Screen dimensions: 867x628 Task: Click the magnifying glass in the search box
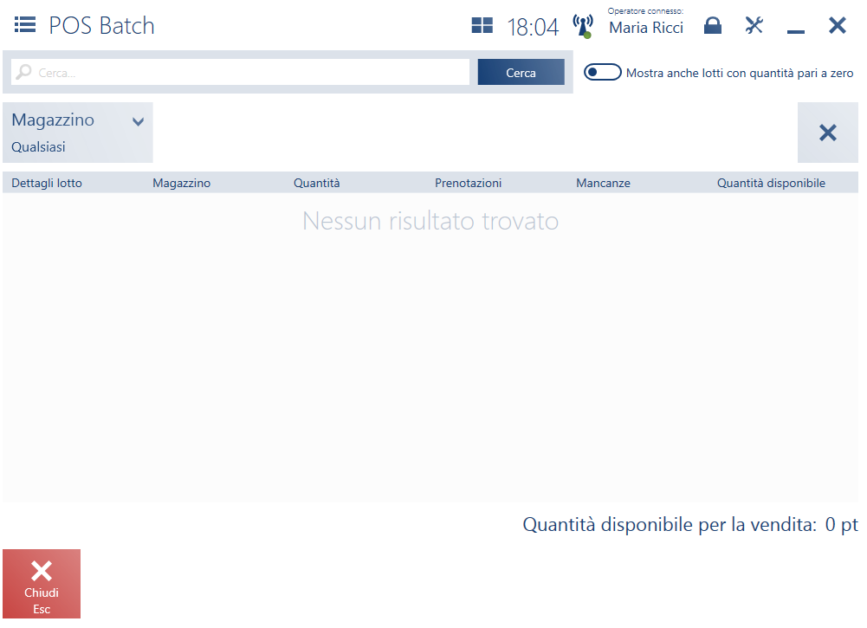(23, 72)
